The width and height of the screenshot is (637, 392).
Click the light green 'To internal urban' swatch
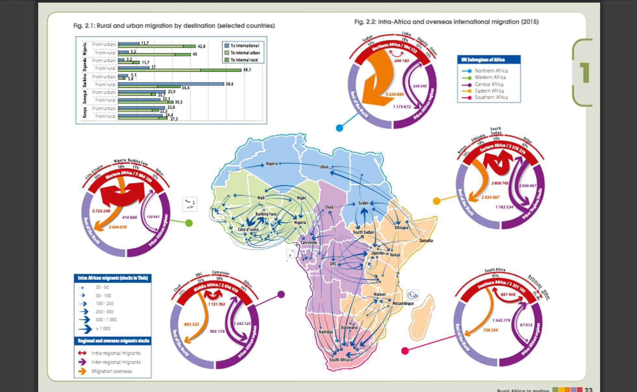(x=227, y=53)
